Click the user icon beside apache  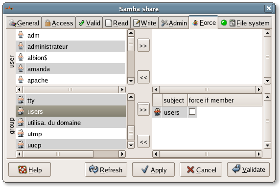[21, 80]
